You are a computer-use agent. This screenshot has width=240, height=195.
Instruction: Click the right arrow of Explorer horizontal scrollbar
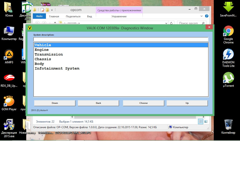[x=203, y=117]
